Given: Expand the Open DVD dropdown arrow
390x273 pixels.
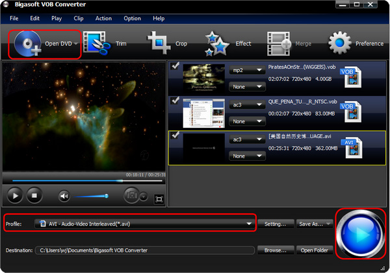Looking at the screenshot, I should pyautogui.click(x=76, y=43).
